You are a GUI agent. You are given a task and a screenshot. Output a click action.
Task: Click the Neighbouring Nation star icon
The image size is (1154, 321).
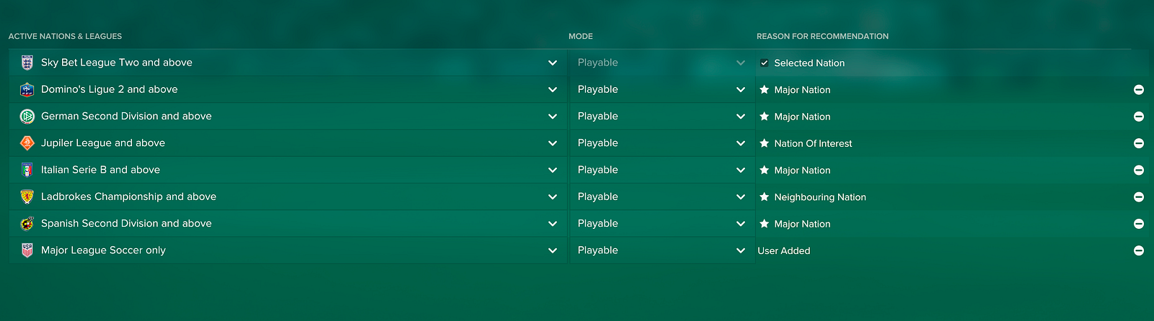pos(765,197)
